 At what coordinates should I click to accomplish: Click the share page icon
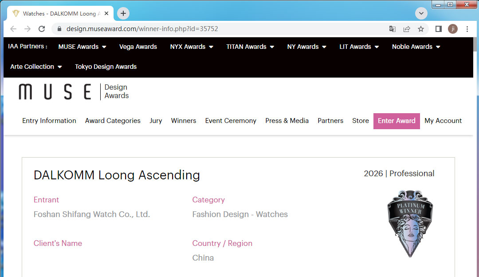coord(406,29)
